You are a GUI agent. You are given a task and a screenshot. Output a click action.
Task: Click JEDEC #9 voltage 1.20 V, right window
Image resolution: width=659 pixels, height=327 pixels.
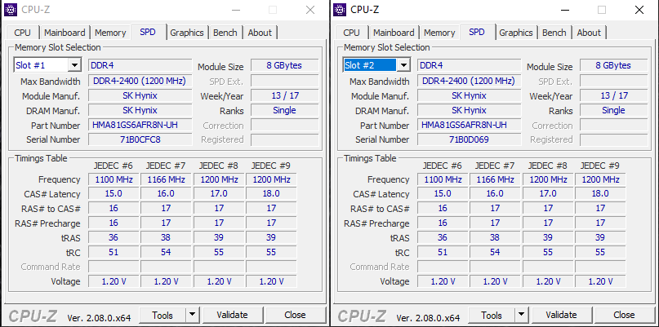pyautogui.click(x=600, y=281)
